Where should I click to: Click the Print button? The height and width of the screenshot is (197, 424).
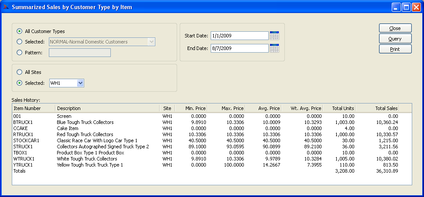coord(395,49)
